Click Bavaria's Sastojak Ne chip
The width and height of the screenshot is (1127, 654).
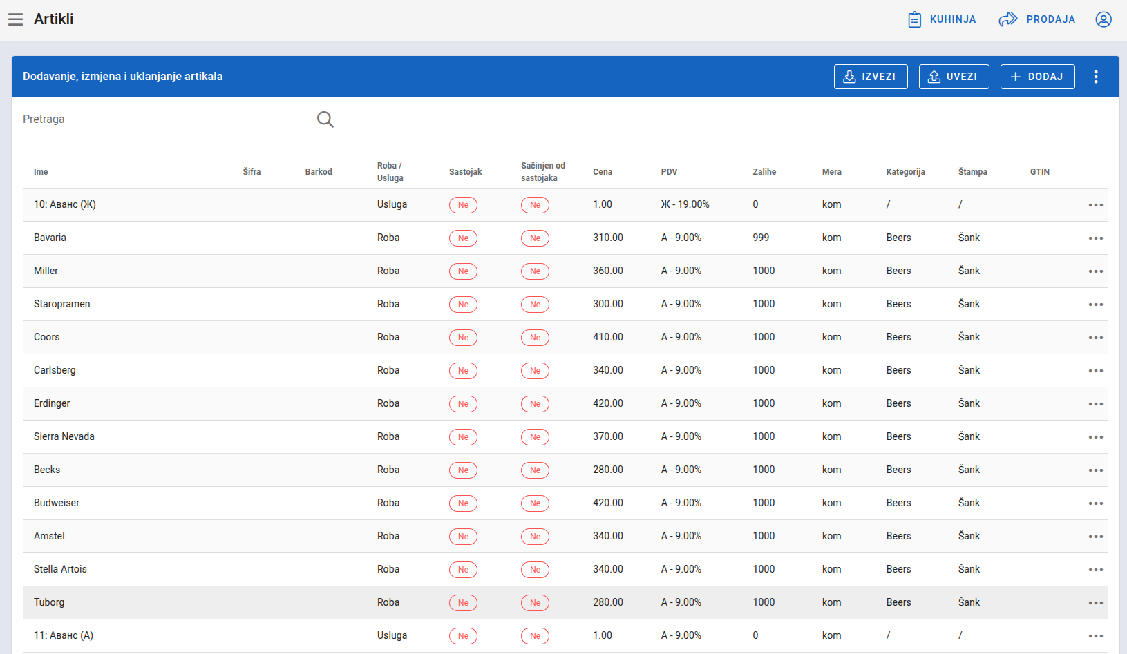tap(463, 238)
